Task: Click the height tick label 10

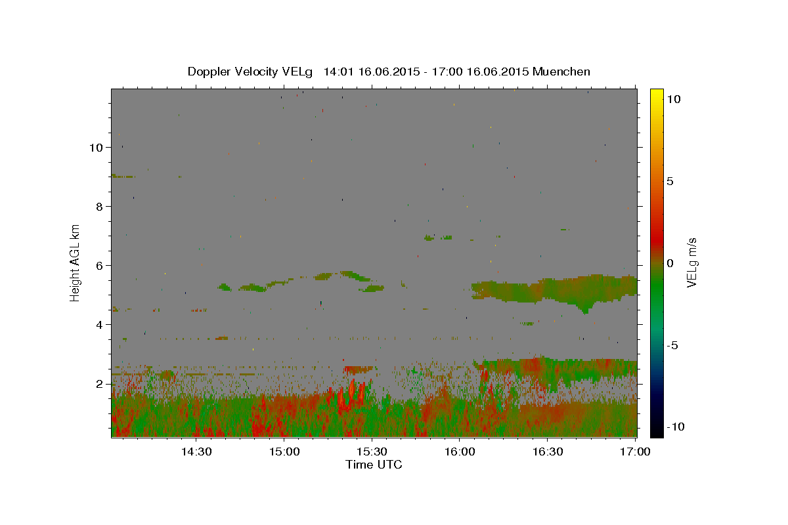Action: click(x=97, y=148)
